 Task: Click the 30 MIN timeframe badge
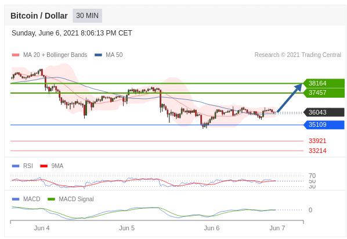pyautogui.click(x=87, y=16)
